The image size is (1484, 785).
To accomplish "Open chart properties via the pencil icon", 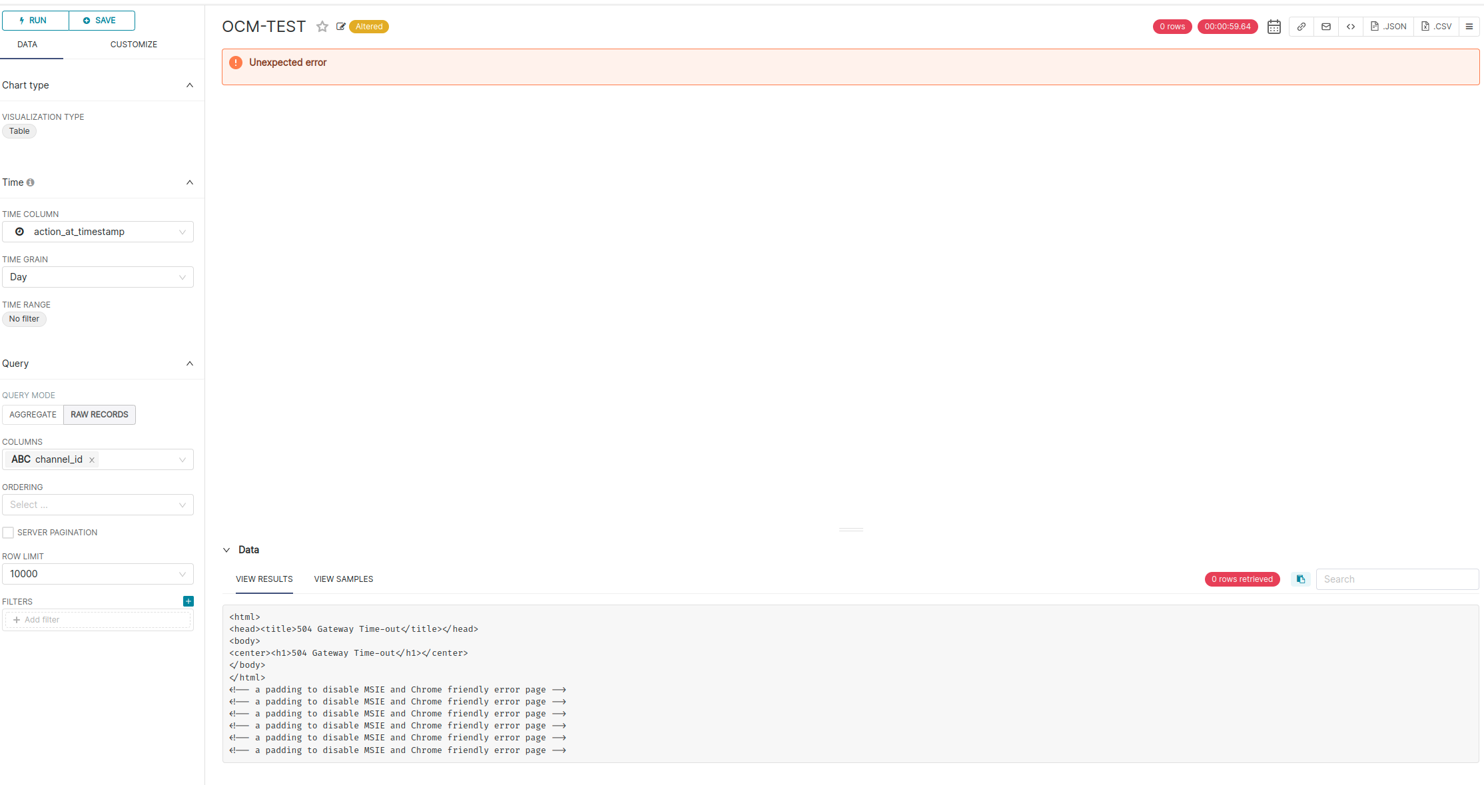I will (341, 27).
